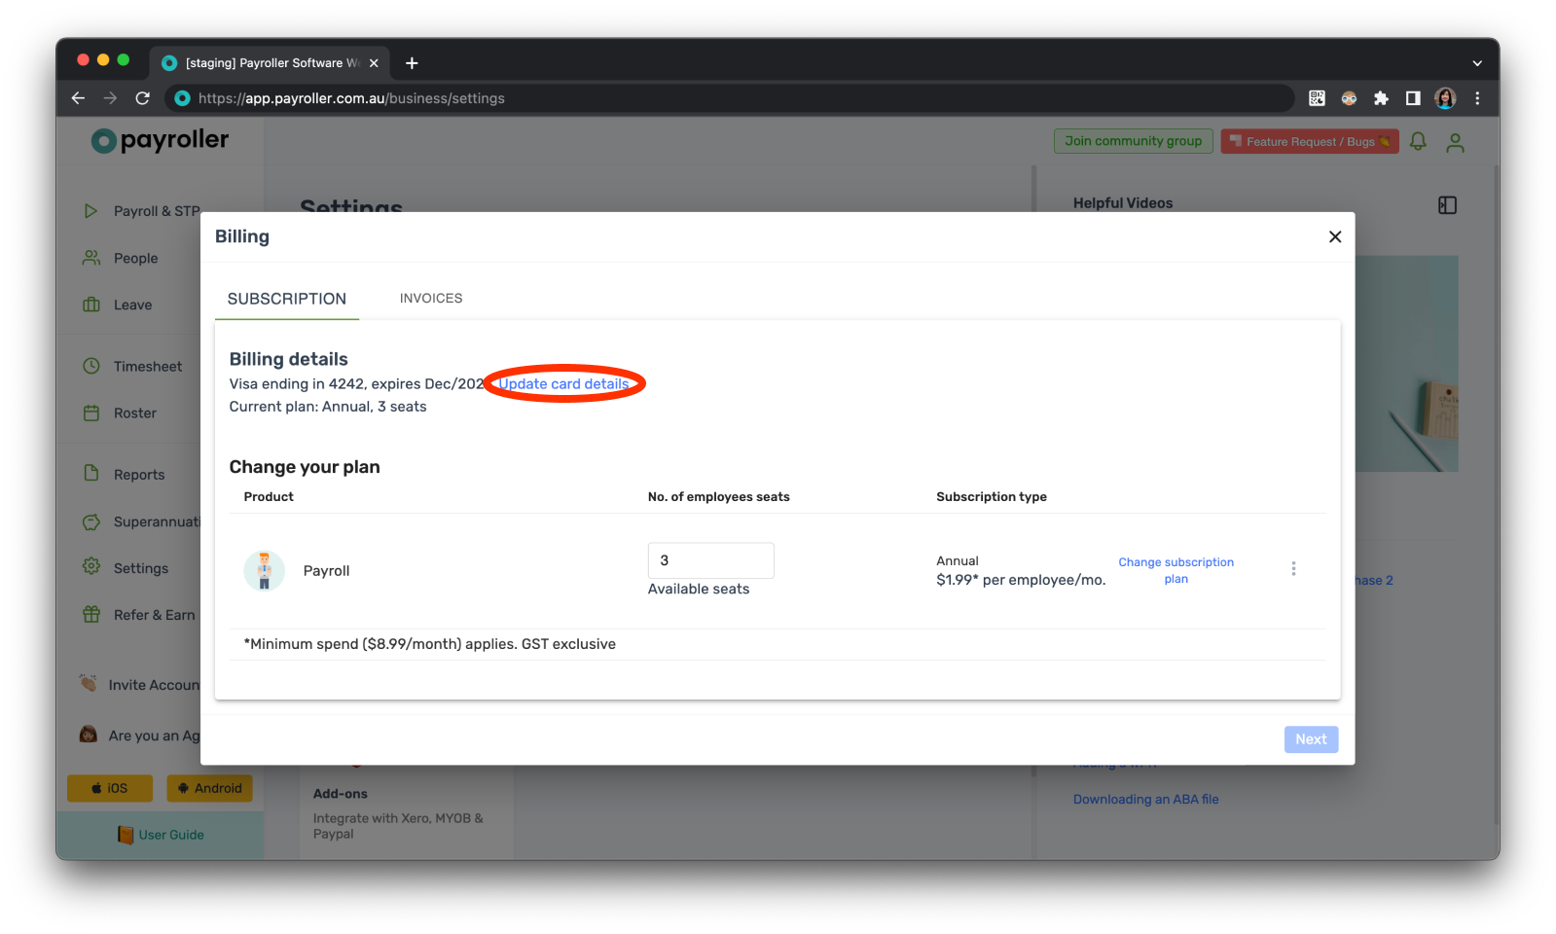Viewport: 1556px width, 934px height.
Task: Click the browser address bar
Action: [730, 98]
